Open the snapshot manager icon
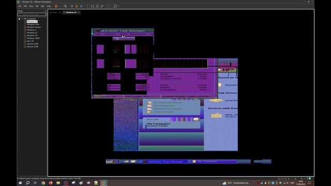 [81, 6]
